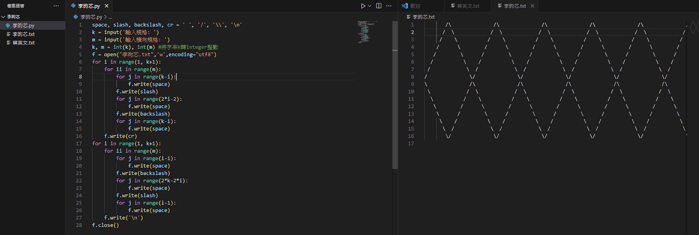Click the 'k, m = int(k), int(m)' line
Image resolution: width=699 pixels, height=235 pixels.
coord(155,47)
